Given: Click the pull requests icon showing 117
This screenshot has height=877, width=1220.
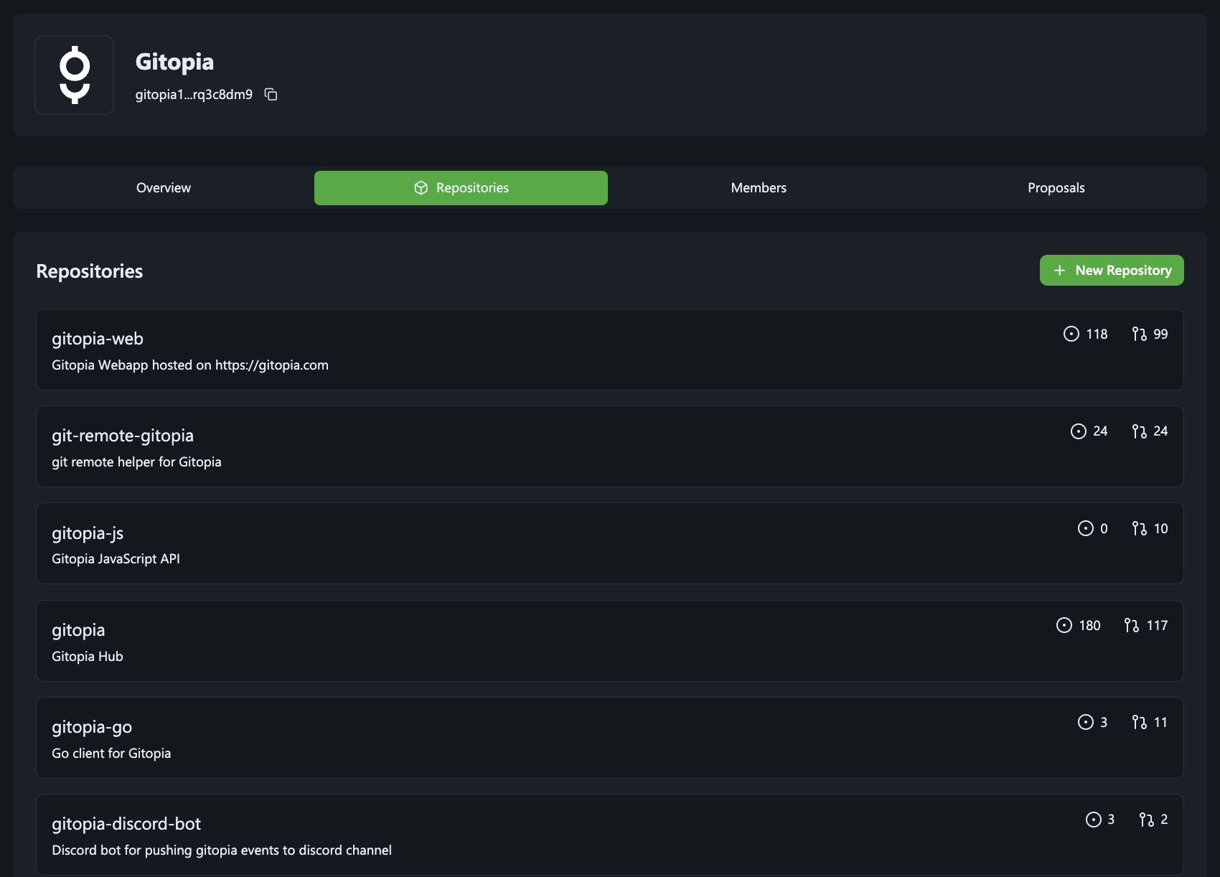Looking at the screenshot, I should [1132, 625].
